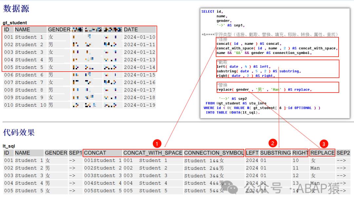The height and width of the screenshot is (207, 354).
Task: Click the SELECT id, code line
Action: [x=212, y=11]
